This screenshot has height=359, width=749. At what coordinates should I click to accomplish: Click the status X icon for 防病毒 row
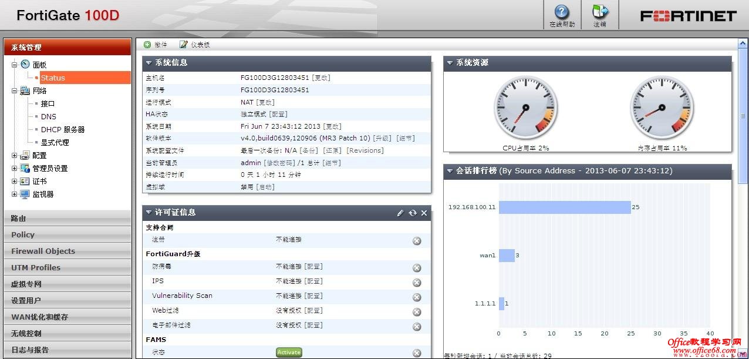point(417,268)
